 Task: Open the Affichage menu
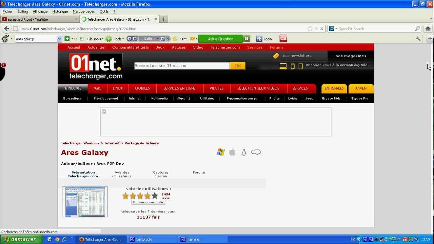40,12
